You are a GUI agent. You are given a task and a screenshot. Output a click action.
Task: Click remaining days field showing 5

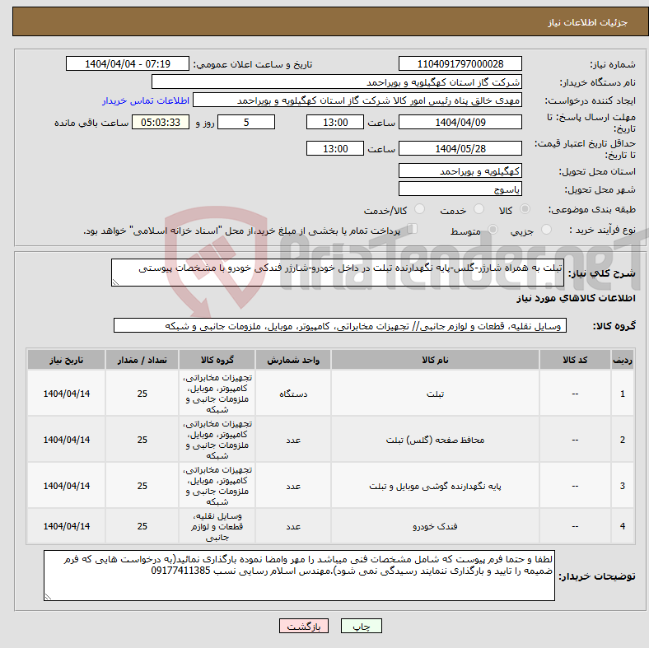246,122
